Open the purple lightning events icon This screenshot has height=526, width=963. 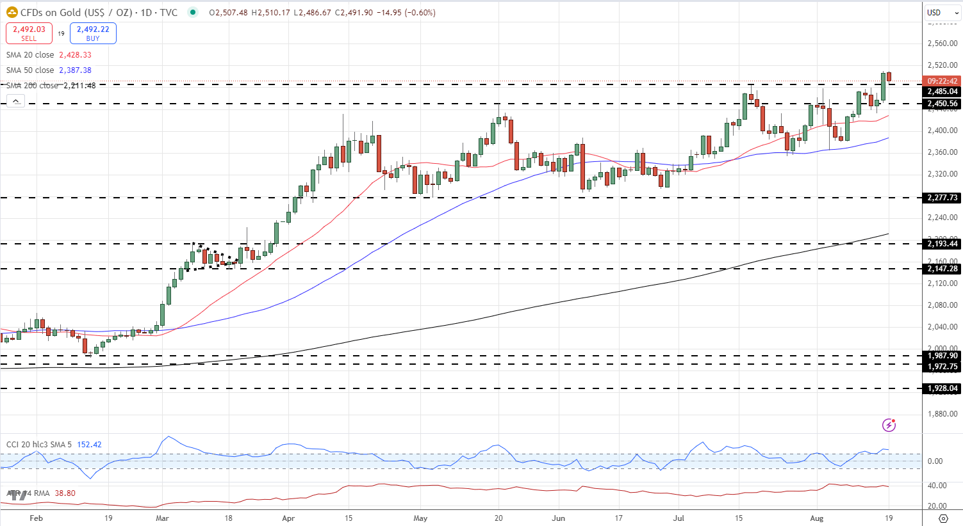[889, 424]
